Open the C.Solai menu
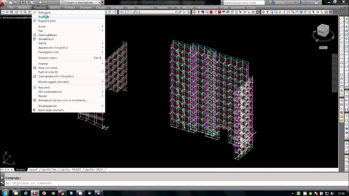This screenshot has width=349, height=196. 251,8
